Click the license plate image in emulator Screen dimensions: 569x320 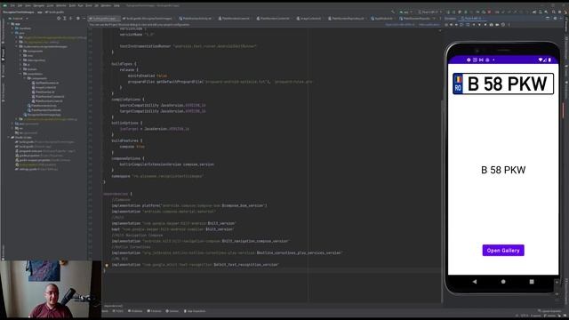click(503, 84)
